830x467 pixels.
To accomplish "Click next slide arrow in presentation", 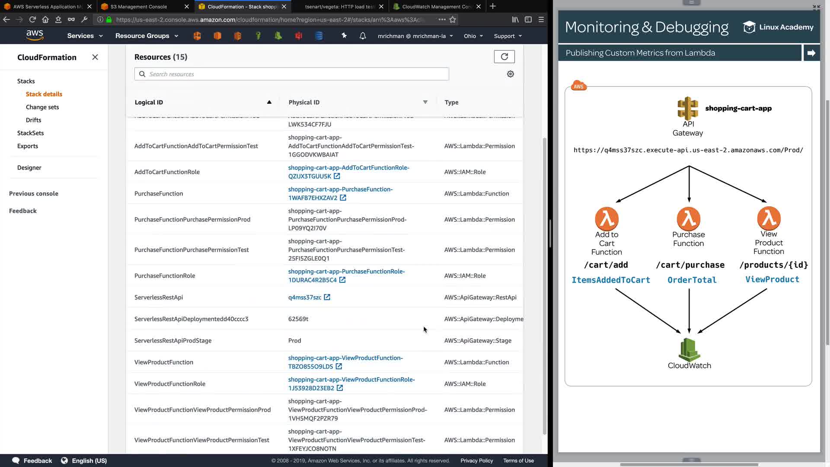I will tap(811, 53).
